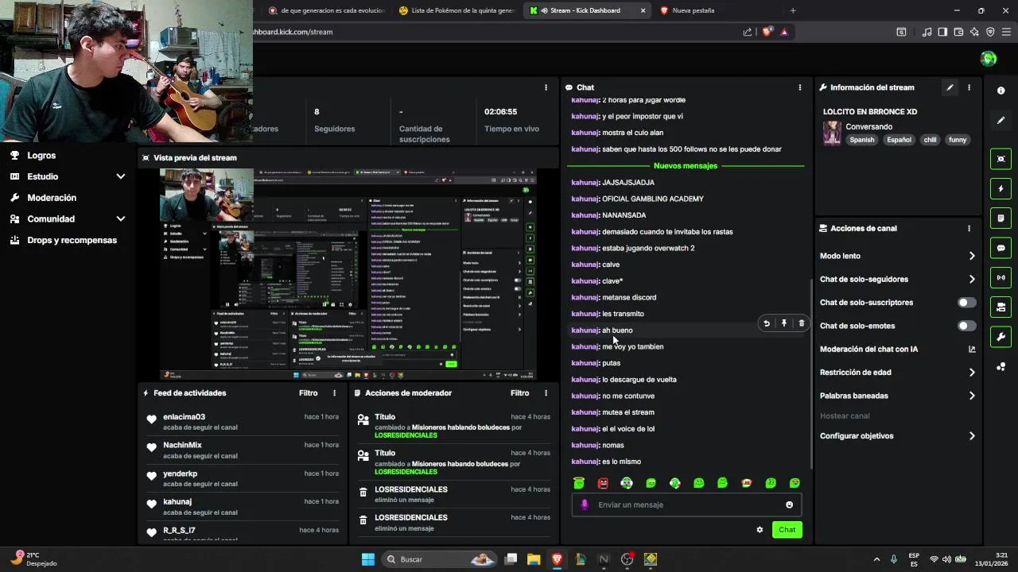Click the Vista previa del stream thumbnail
The width and height of the screenshot is (1018, 572).
point(348,274)
